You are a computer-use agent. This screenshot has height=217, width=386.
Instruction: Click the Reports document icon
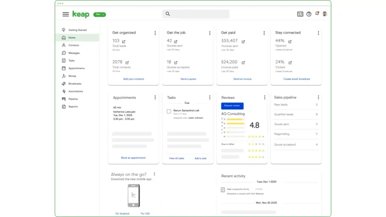tap(64, 107)
